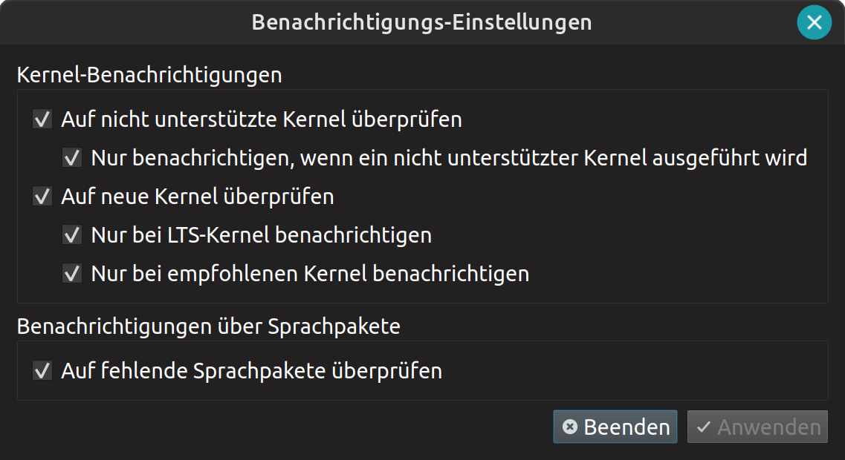Click the checkmark beside 'Auf neue Kernel überprüfen'
The height and width of the screenshot is (460, 845).
coord(41,196)
